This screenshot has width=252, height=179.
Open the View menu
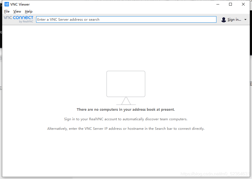17,11
